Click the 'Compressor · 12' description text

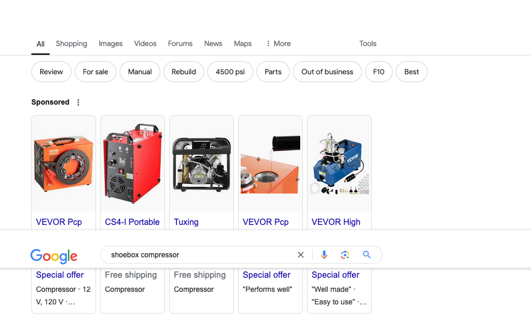pos(63,289)
